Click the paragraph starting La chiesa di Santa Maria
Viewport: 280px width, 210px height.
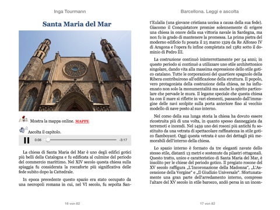[75, 162]
